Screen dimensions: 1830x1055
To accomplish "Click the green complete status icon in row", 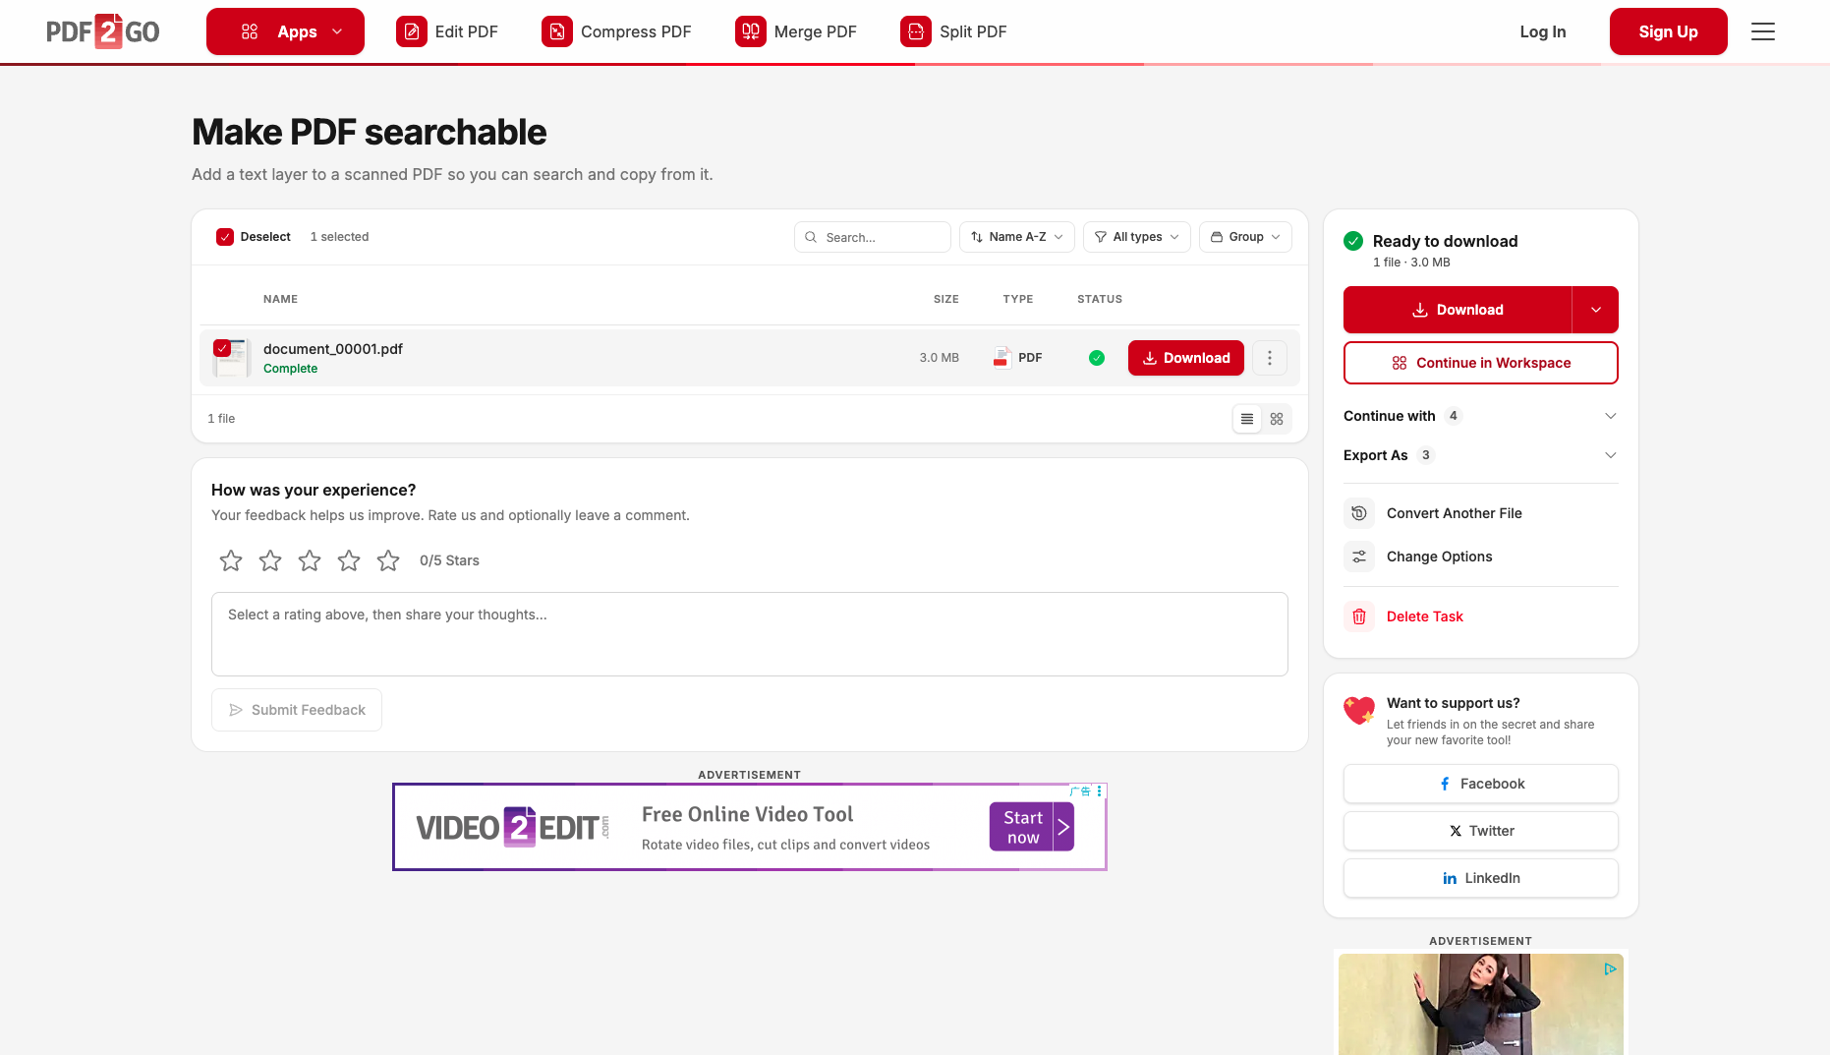I will coord(1097,358).
